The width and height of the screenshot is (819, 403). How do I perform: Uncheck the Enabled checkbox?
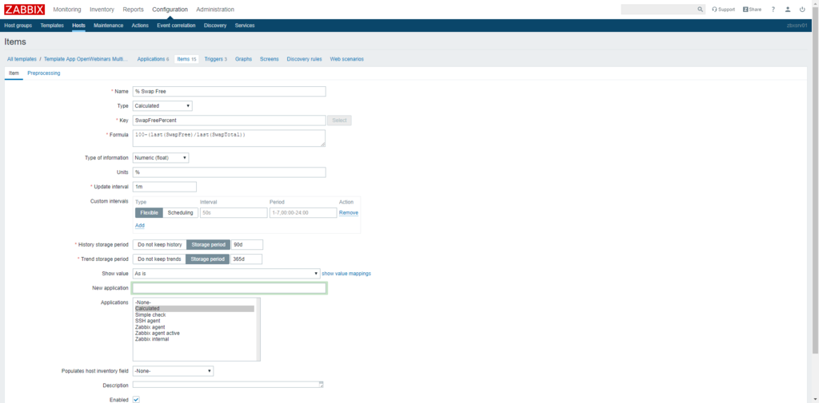pos(136,399)
